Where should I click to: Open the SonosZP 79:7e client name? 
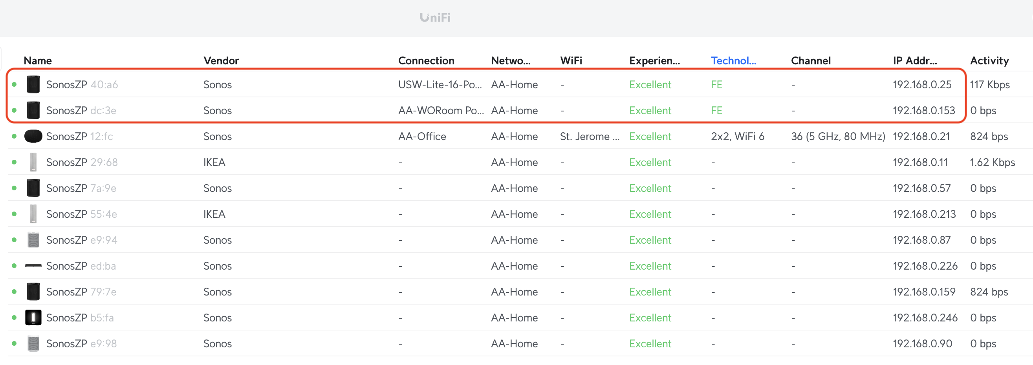click(81, 292)
